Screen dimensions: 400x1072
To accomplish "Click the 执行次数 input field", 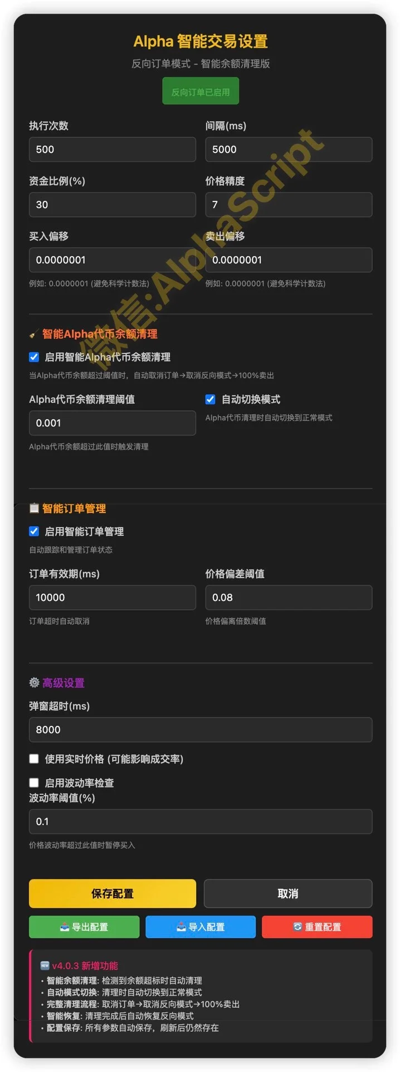I will [112, 150].
